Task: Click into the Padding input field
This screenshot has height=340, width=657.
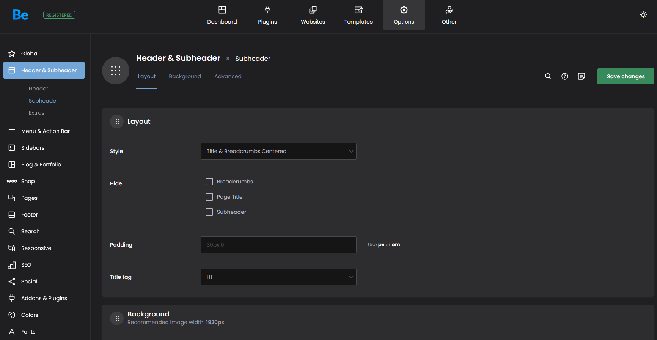Action: click(x=278, y=245)
